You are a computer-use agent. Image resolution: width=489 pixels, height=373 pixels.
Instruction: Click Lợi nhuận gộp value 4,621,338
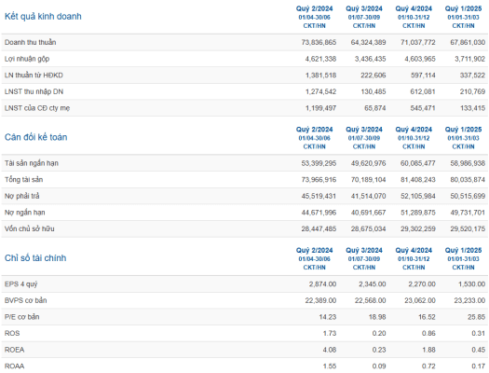pos(320,59)
